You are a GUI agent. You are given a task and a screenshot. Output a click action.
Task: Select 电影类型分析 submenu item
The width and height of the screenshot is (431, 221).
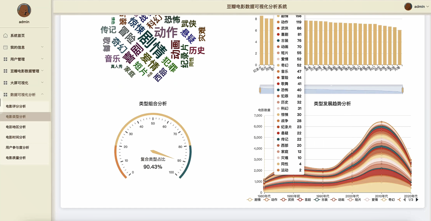click(25, 117)
